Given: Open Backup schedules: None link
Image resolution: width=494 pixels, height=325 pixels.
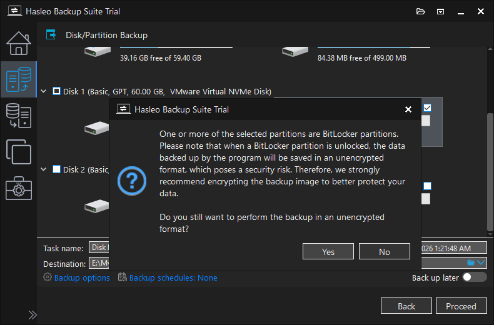Looking at the screenshot, I should coord(173,277).
